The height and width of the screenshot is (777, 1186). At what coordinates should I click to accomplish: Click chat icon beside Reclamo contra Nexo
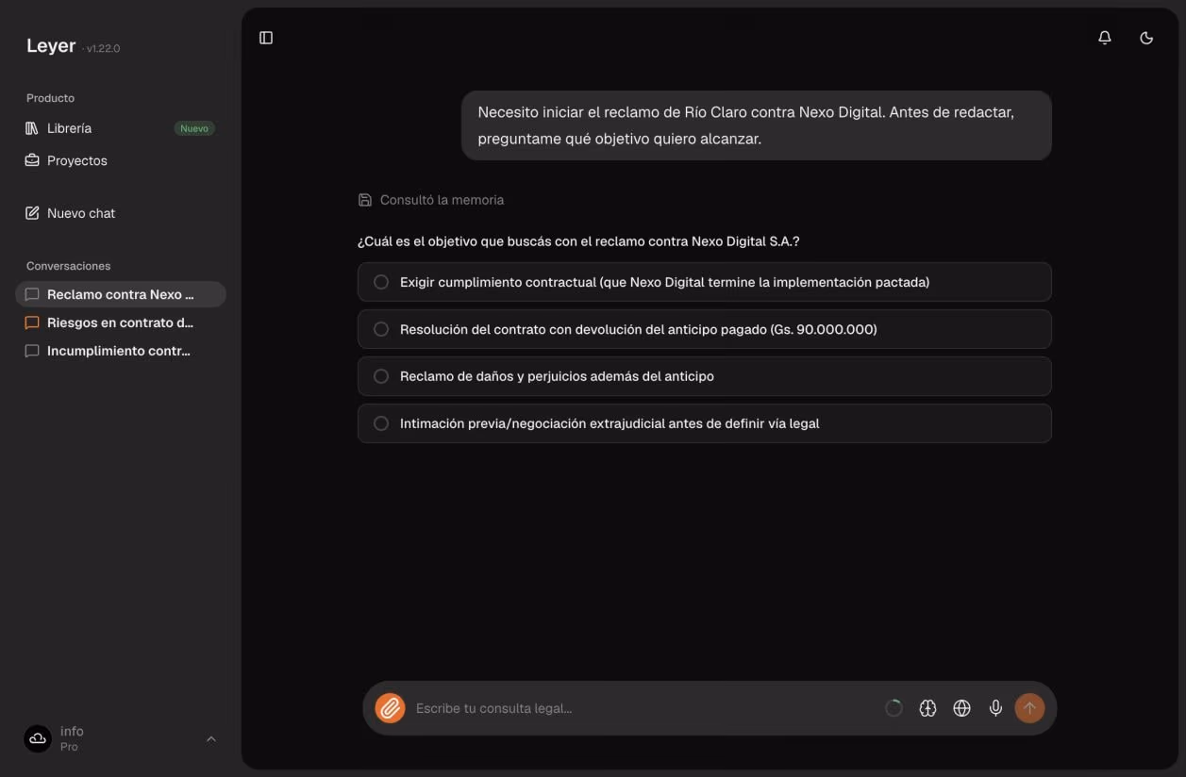tap(32, 294)
